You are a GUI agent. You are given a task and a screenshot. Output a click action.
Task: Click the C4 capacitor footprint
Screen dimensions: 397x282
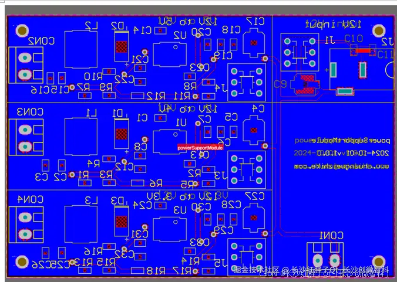pyautogui.click(x=254, y=130)
